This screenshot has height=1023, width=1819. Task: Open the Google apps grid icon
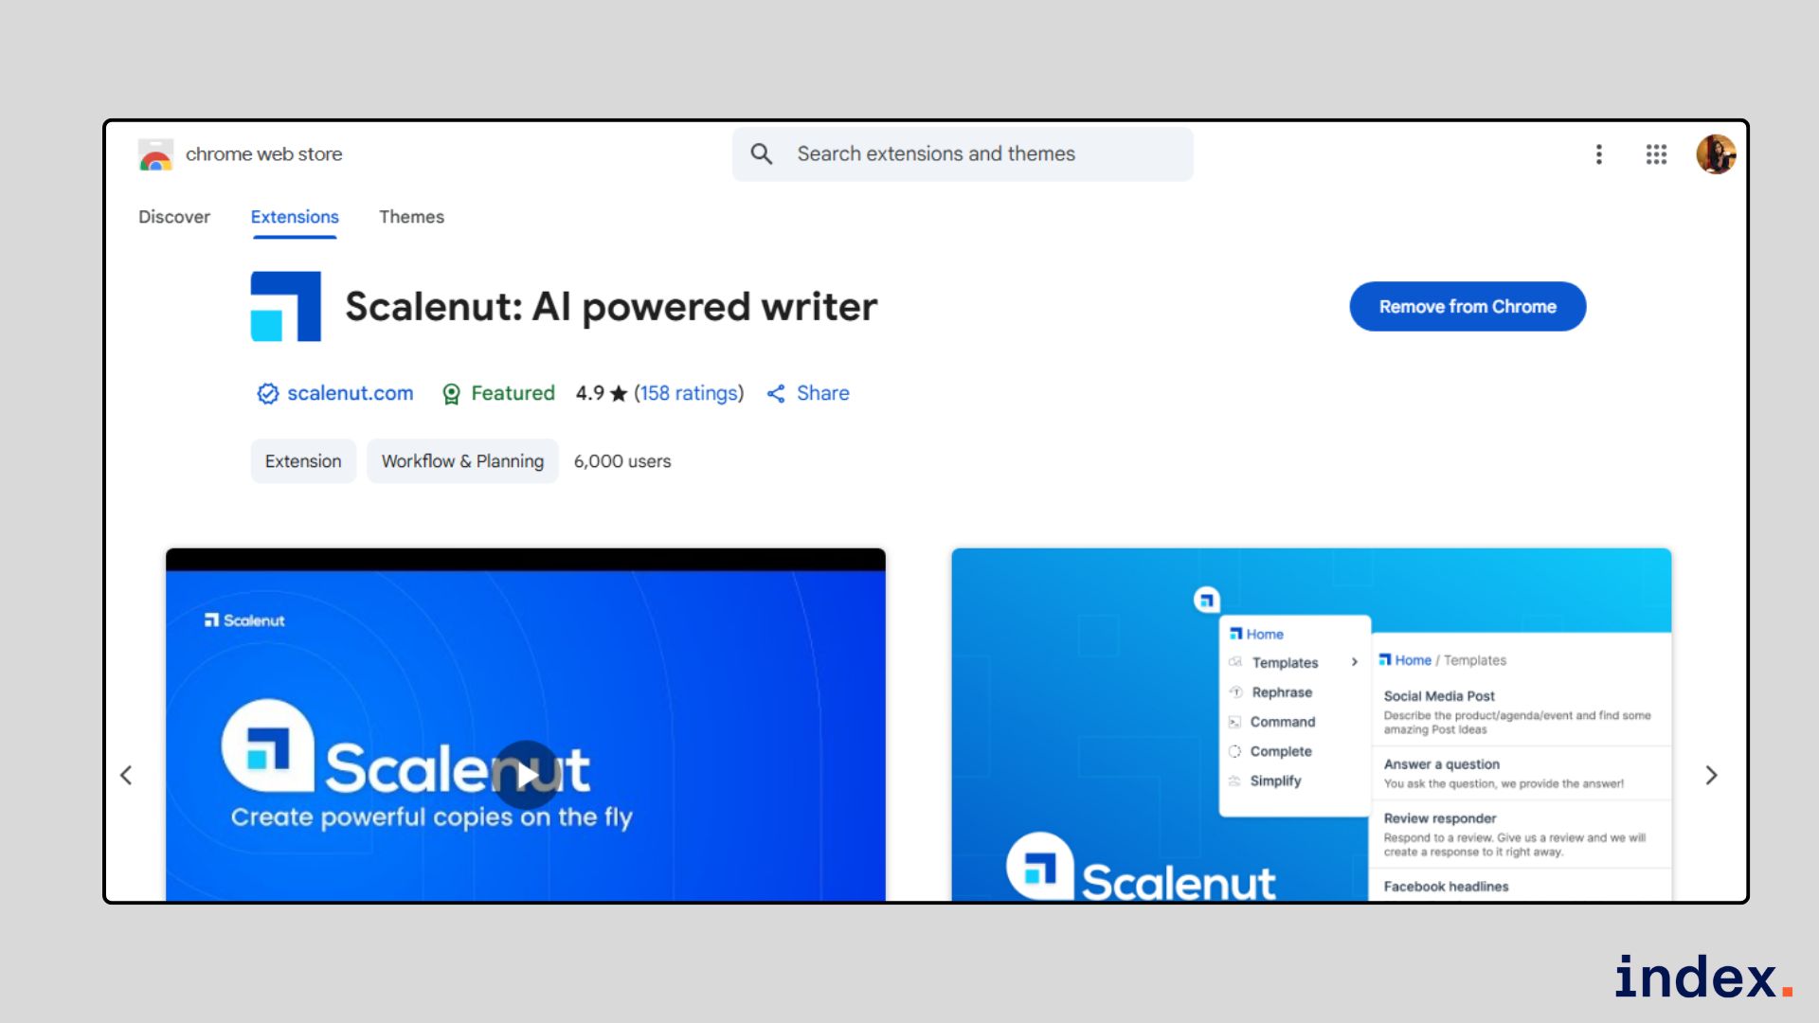(1656, 154)
